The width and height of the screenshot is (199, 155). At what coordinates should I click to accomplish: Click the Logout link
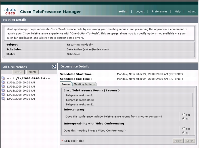(140, 12)
